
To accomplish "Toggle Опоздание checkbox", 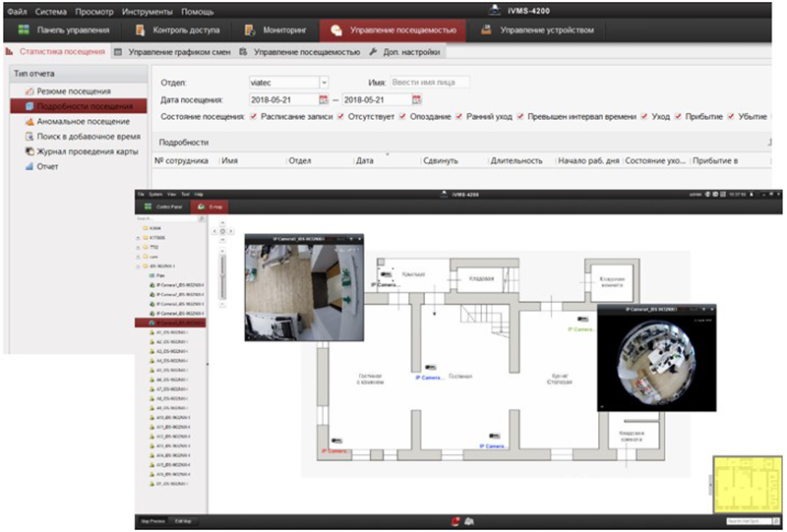I will [x=402, y=116].
